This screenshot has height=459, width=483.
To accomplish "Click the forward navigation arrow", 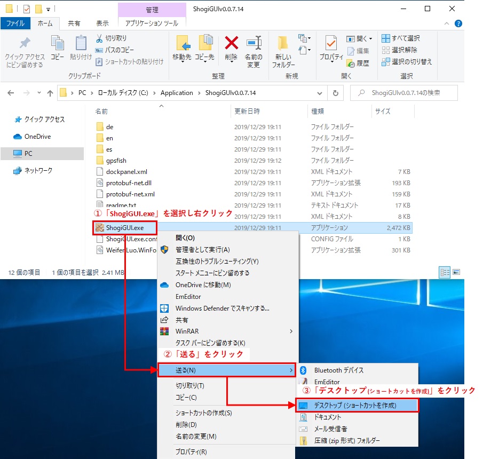I will coord(27,93).
